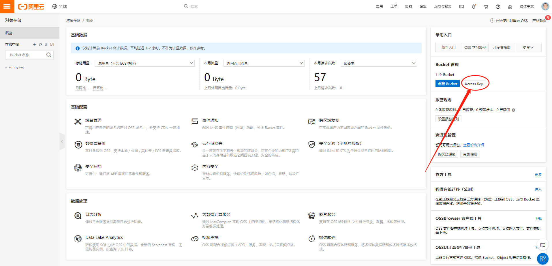
Task: Add a new bucket with plus icon
Action: (35, 44)
